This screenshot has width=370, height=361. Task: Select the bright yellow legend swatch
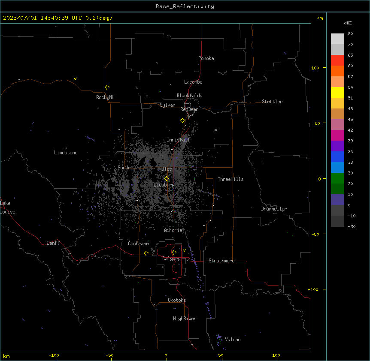(x=337, y=92)
